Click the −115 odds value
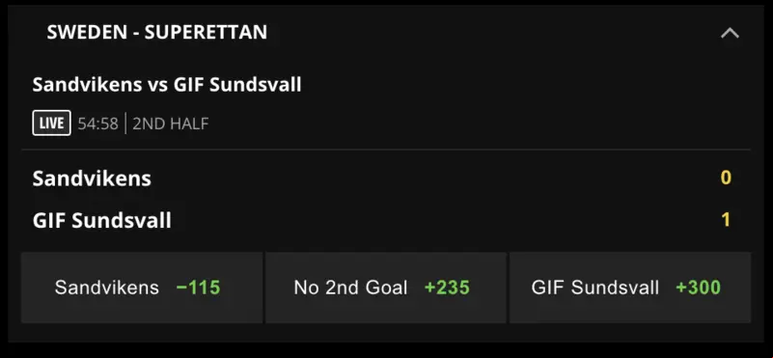This screenshot has width=773, height=358. point(198,288)
